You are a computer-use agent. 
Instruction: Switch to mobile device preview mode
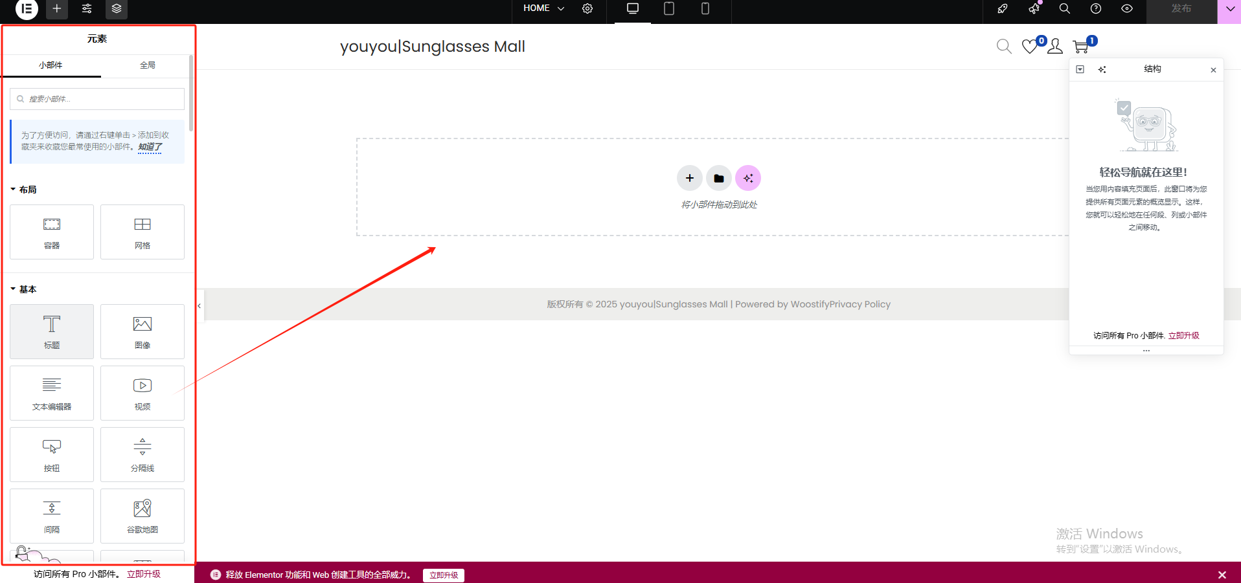pyautogui.click(x=705, y=9)
